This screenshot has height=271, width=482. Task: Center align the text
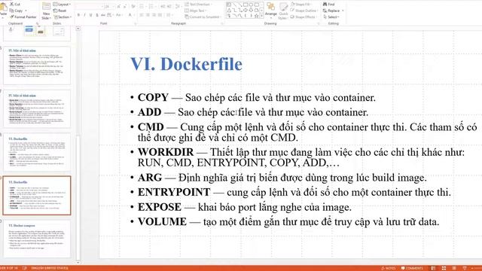pyautogui.click(x=148, y=15)
